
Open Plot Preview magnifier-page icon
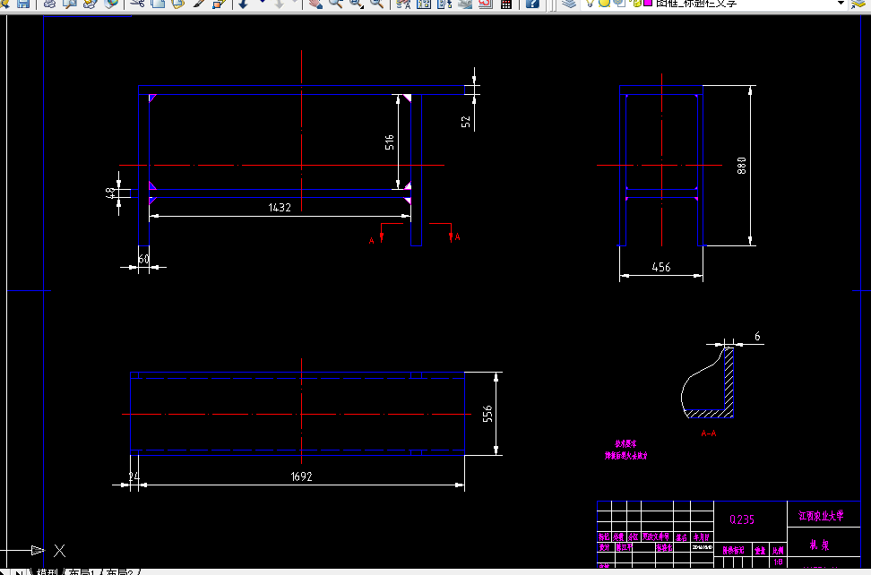70,4
